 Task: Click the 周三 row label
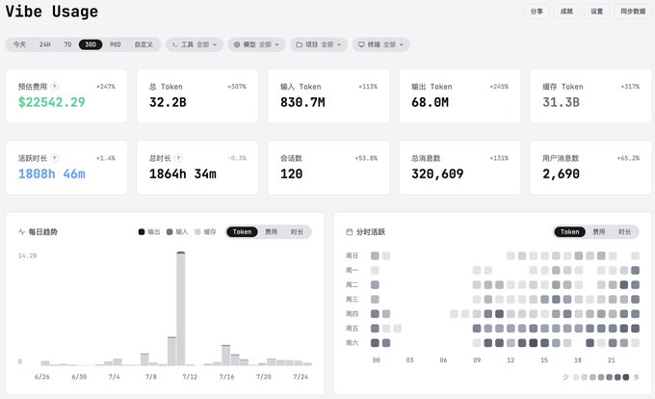coord(352,299)
